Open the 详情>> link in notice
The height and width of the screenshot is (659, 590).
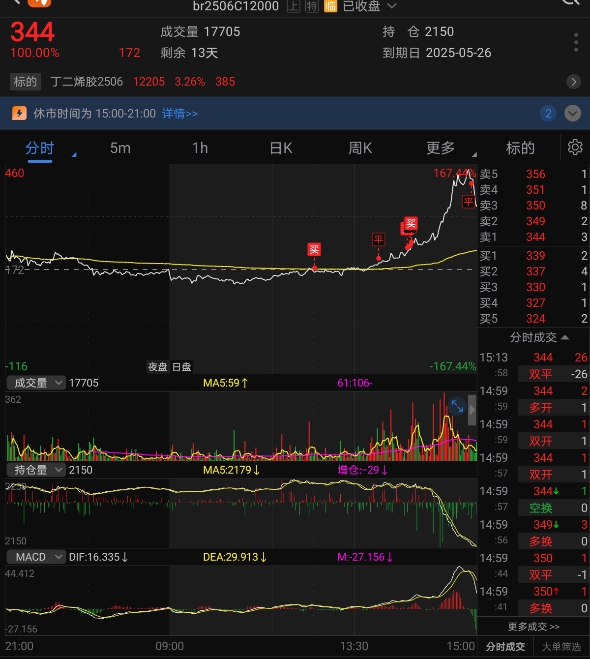pos(180,114)
